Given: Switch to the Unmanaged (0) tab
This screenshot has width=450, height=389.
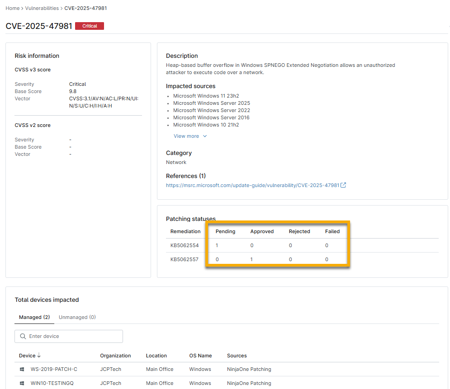Looking at the screenshot, I should [x=77, y=317].
